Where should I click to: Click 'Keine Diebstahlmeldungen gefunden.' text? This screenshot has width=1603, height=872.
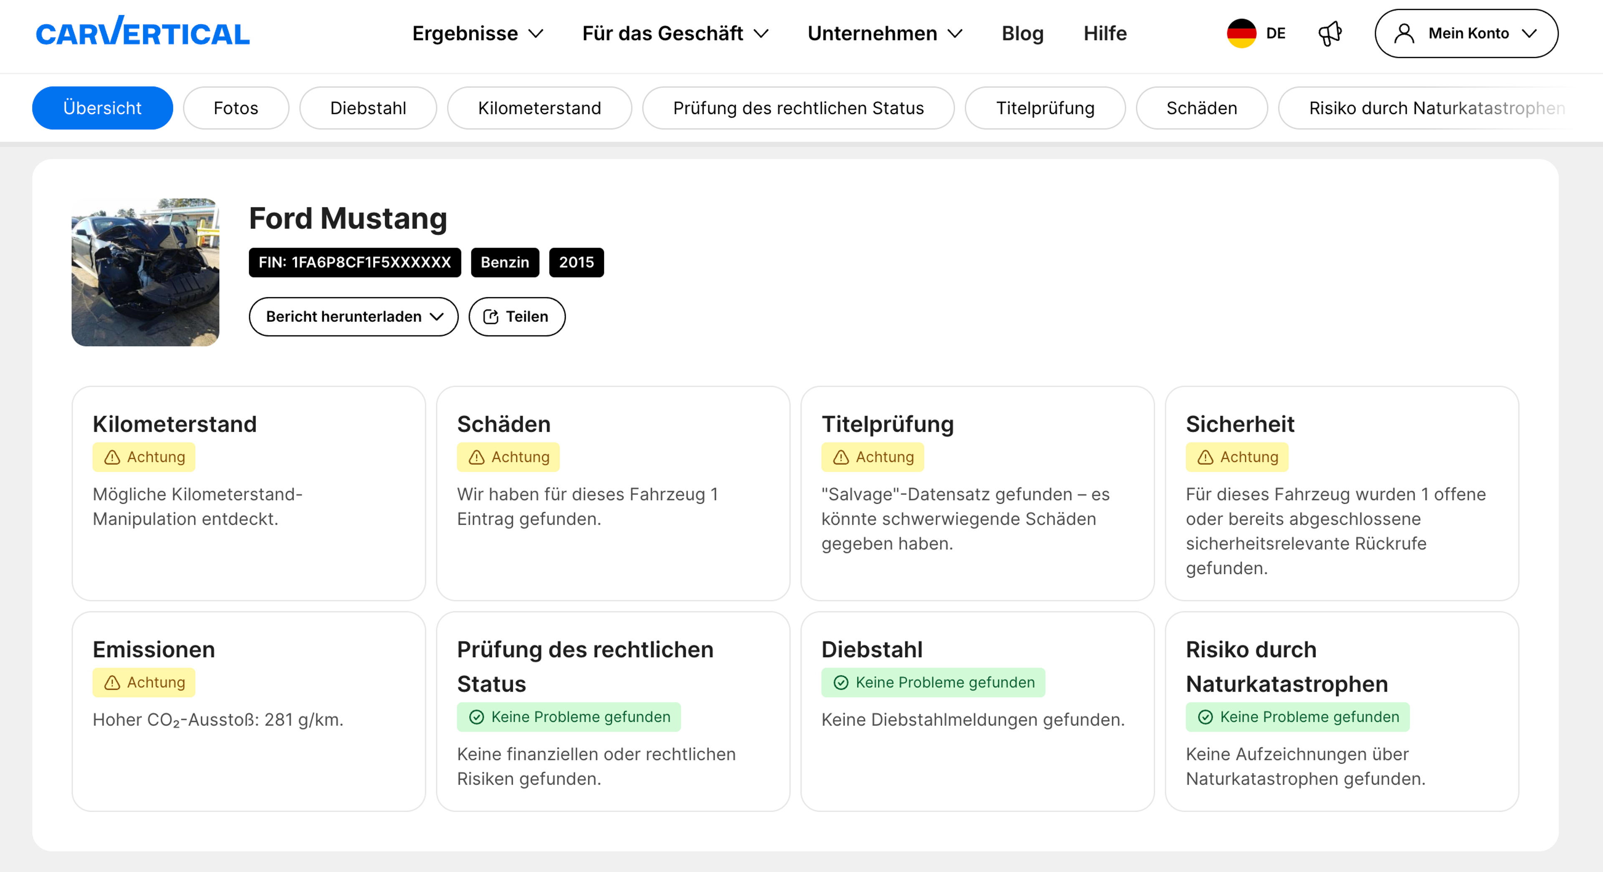click(973, 720)
